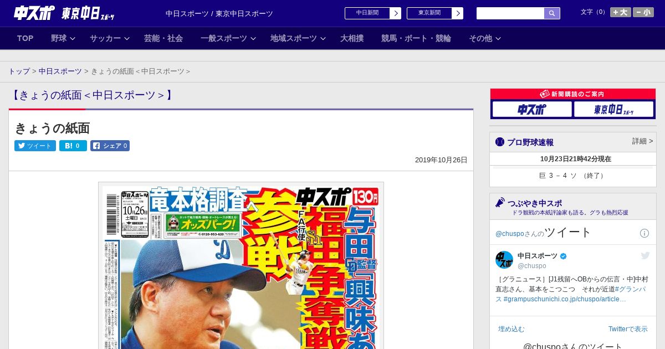Image resolution: width=665 pixels, height=349 pixels.
Task: Open 一般スポーツ navigation menu
Action: click(x=224, y=38)
